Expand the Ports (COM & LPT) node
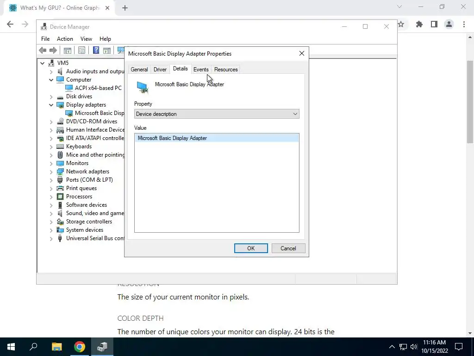The width and height of the screenshot is (474, 356). click(51, 180)
